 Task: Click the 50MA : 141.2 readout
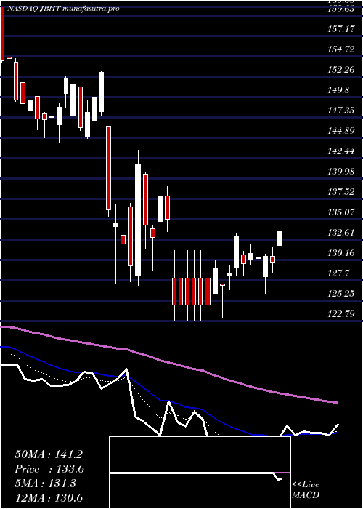(49, 454)
